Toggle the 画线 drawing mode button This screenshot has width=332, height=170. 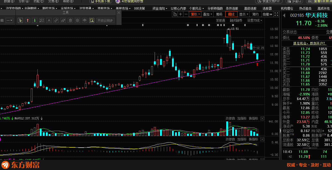point(231,14)
